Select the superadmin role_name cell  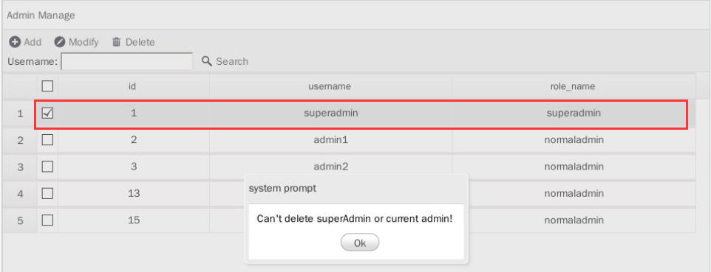574,114
